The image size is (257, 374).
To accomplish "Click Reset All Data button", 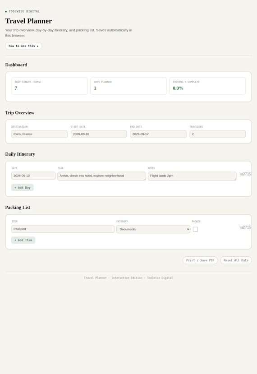I will tap(236, 260).
